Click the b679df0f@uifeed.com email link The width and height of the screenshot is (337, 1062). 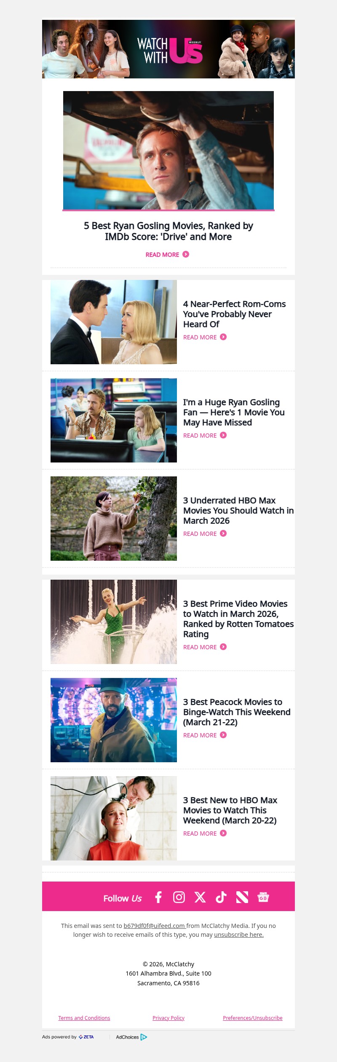155,926
